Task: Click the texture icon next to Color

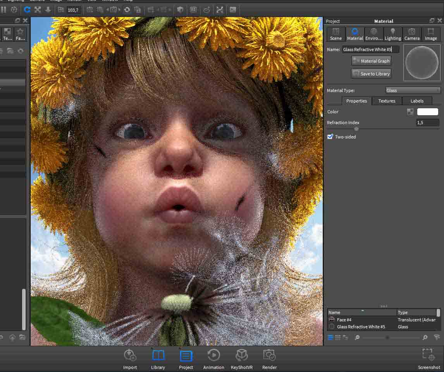Action: point(410,112)
